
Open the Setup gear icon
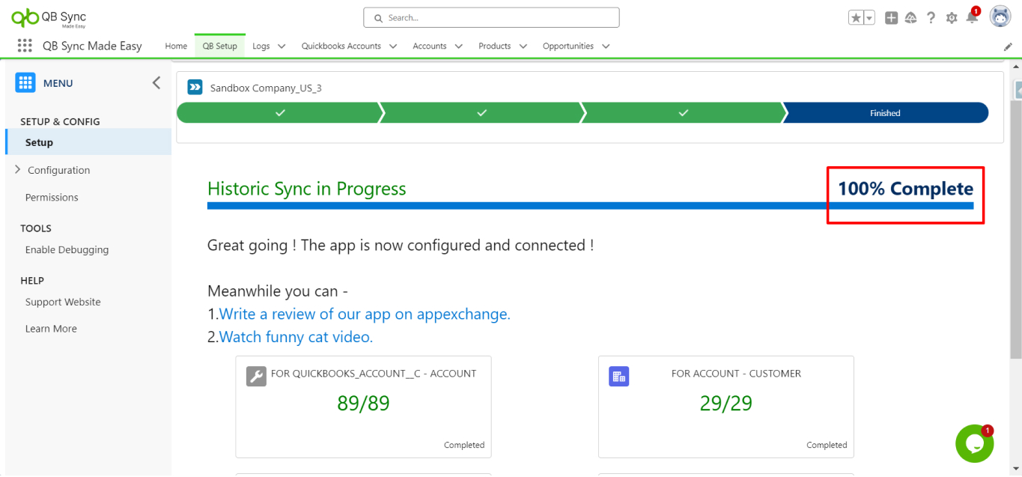[x=952, y=18]
